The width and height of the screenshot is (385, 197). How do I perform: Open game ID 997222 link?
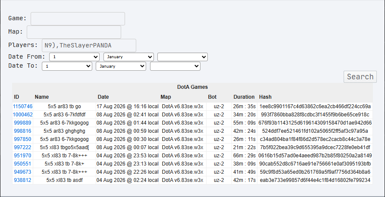coord(22,147)
